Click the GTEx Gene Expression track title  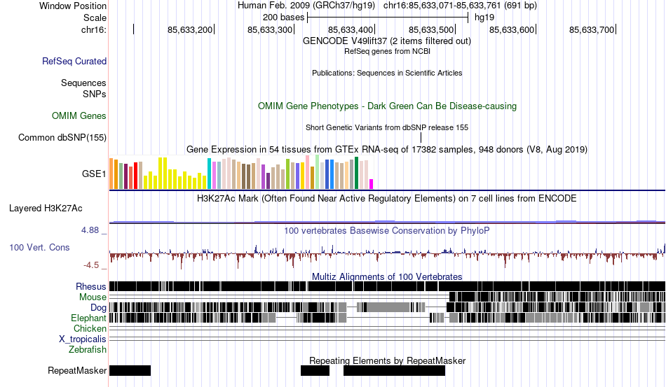pyautogui.click(x=387, y=150)
